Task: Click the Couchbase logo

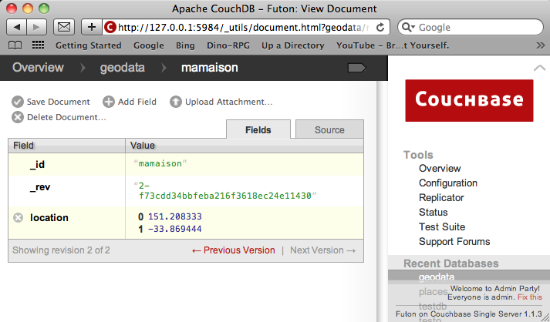Action: (469, 99)
